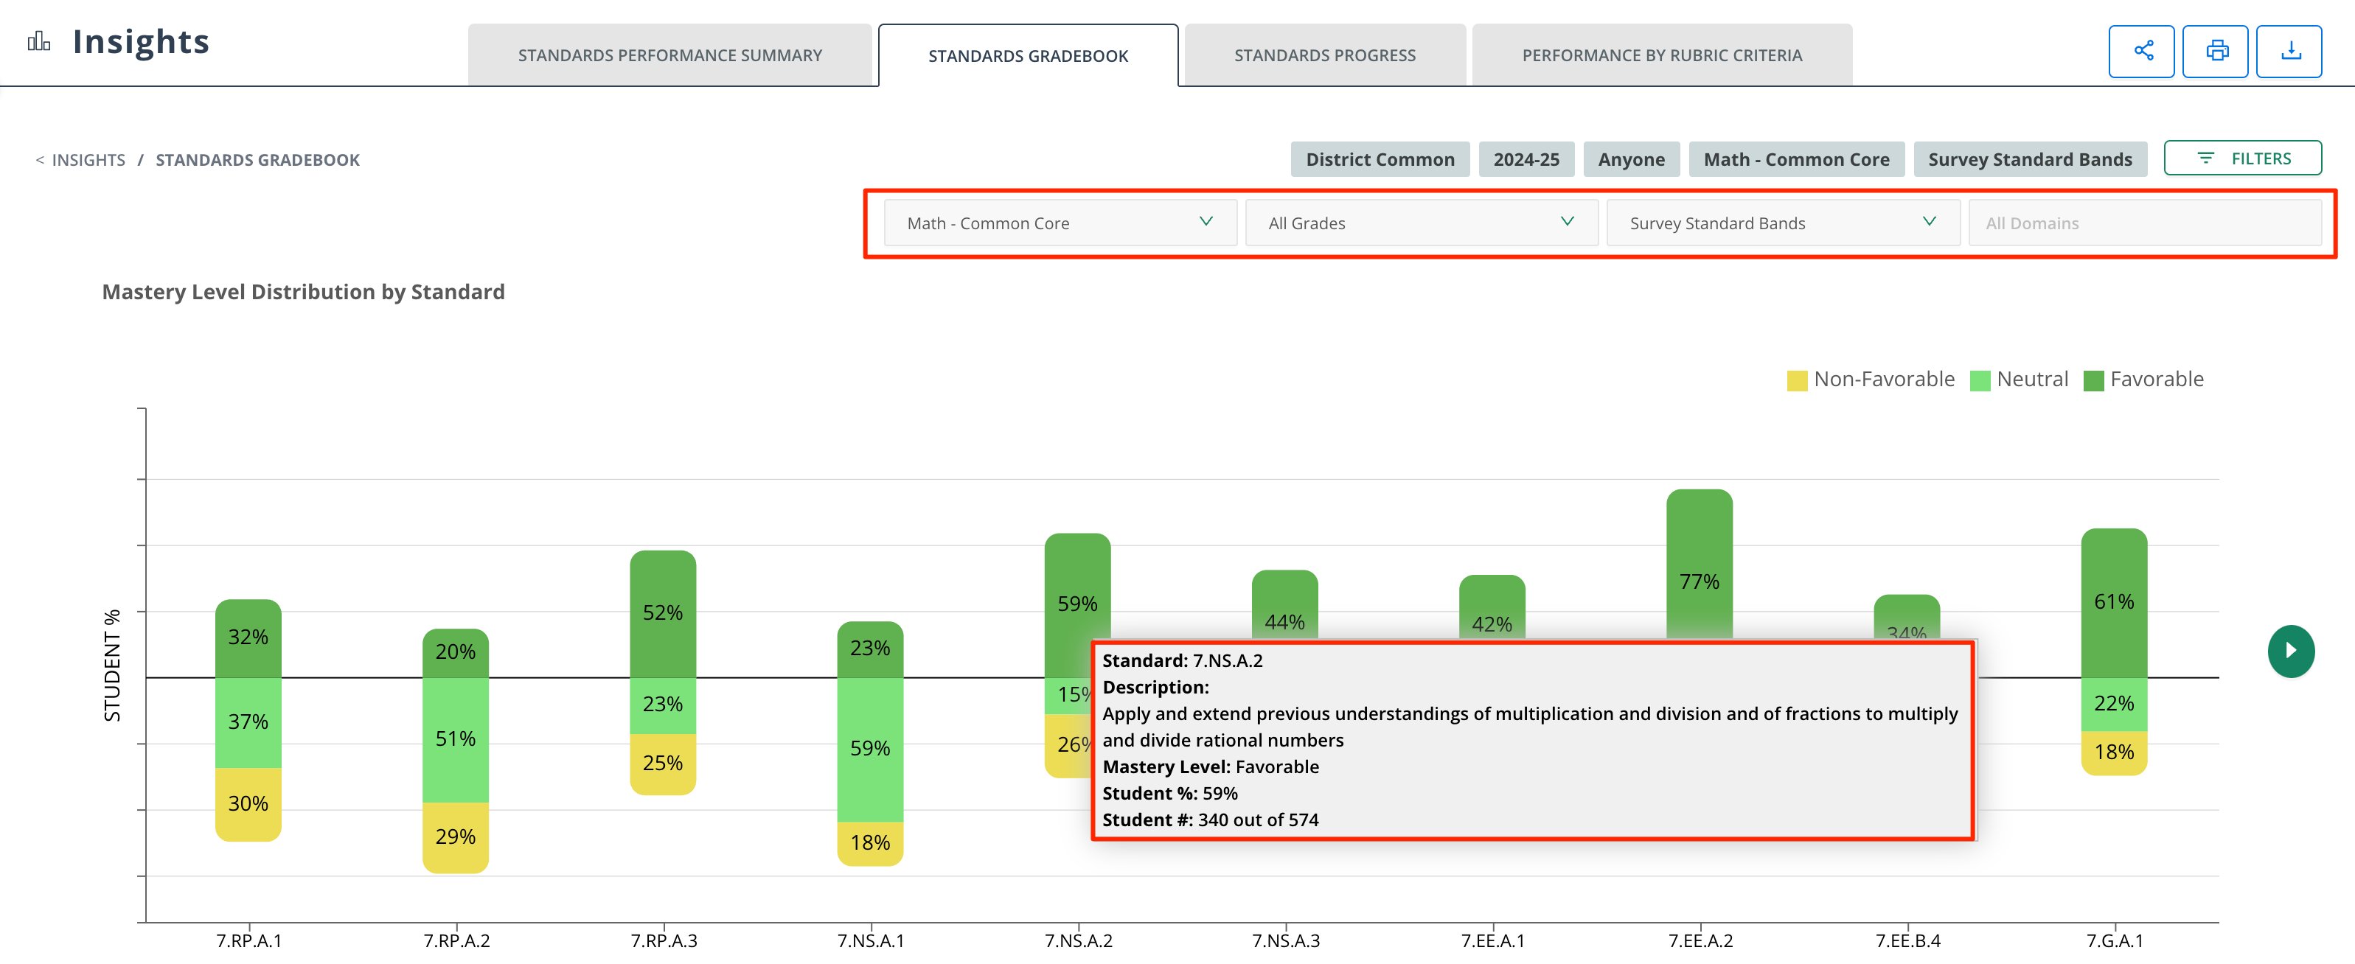Expand the Survey Standard Bands dropdown

tap(1783, 223)
